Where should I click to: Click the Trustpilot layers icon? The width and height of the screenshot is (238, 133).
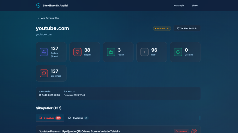pos(70,118)
